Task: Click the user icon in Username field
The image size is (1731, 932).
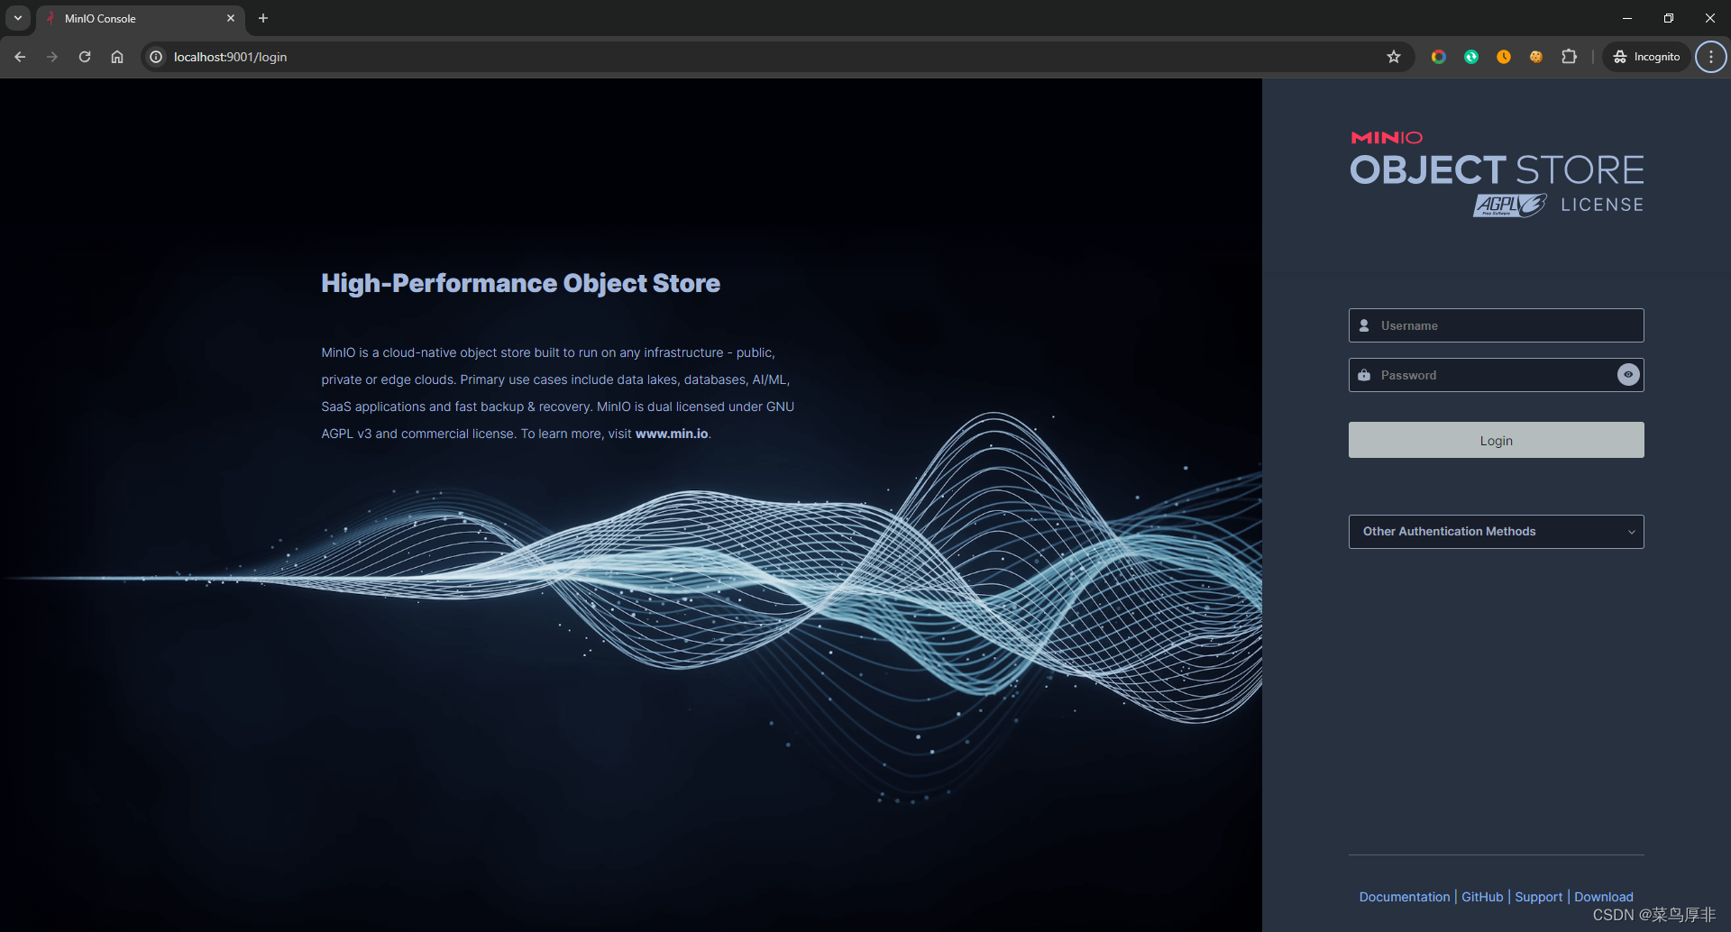Action: pyautogui.click(x=1364, y=325)
